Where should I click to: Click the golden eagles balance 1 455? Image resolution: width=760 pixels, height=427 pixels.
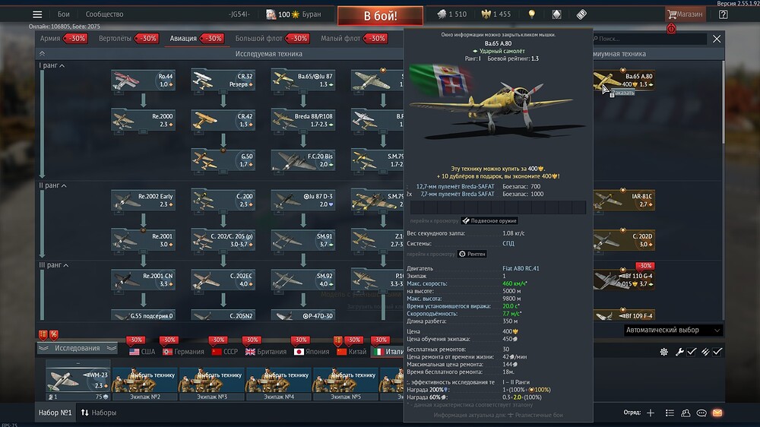[496, 14]
